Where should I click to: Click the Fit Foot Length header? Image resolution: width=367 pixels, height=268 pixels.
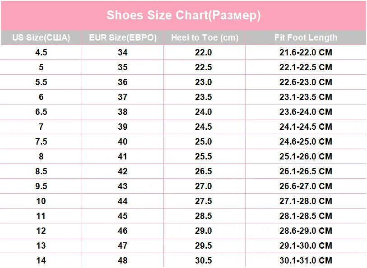pos(306,37)
